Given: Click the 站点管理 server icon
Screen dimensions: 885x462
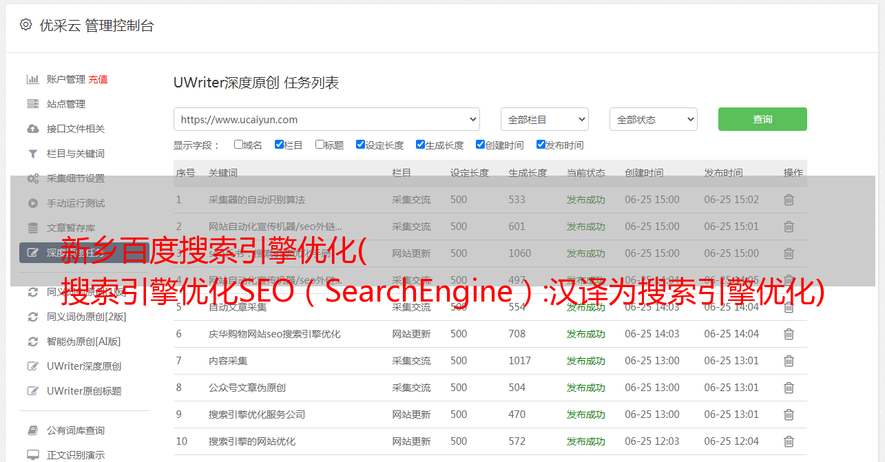Looking at the screenshot, I should pos(32,104).
